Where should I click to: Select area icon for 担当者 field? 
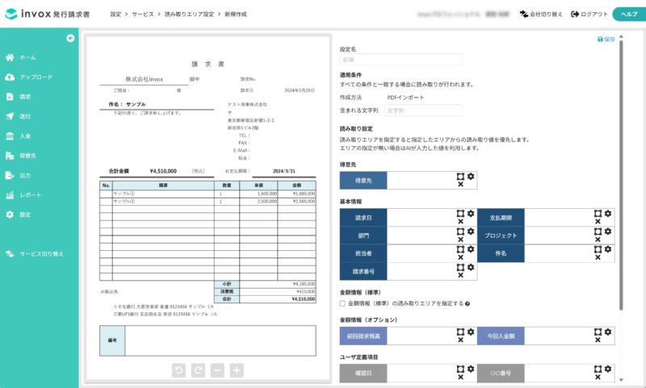(460, 249)
